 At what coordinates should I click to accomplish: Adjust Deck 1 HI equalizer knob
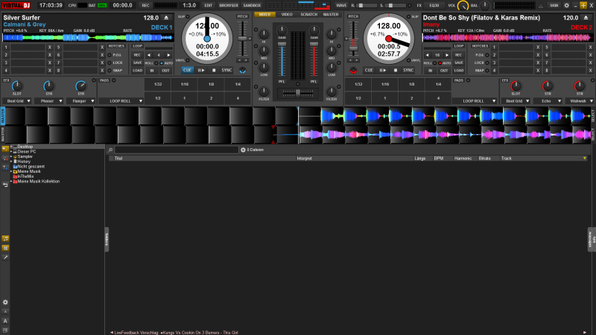click(x=264, y=34)
